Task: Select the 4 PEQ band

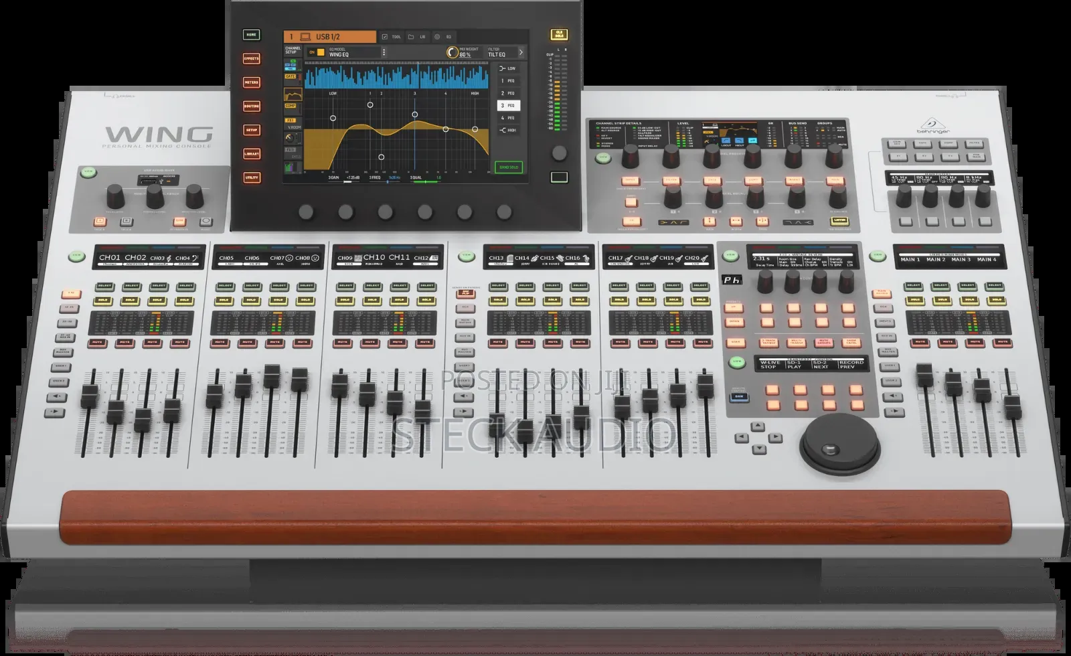Action: (509, 118)
